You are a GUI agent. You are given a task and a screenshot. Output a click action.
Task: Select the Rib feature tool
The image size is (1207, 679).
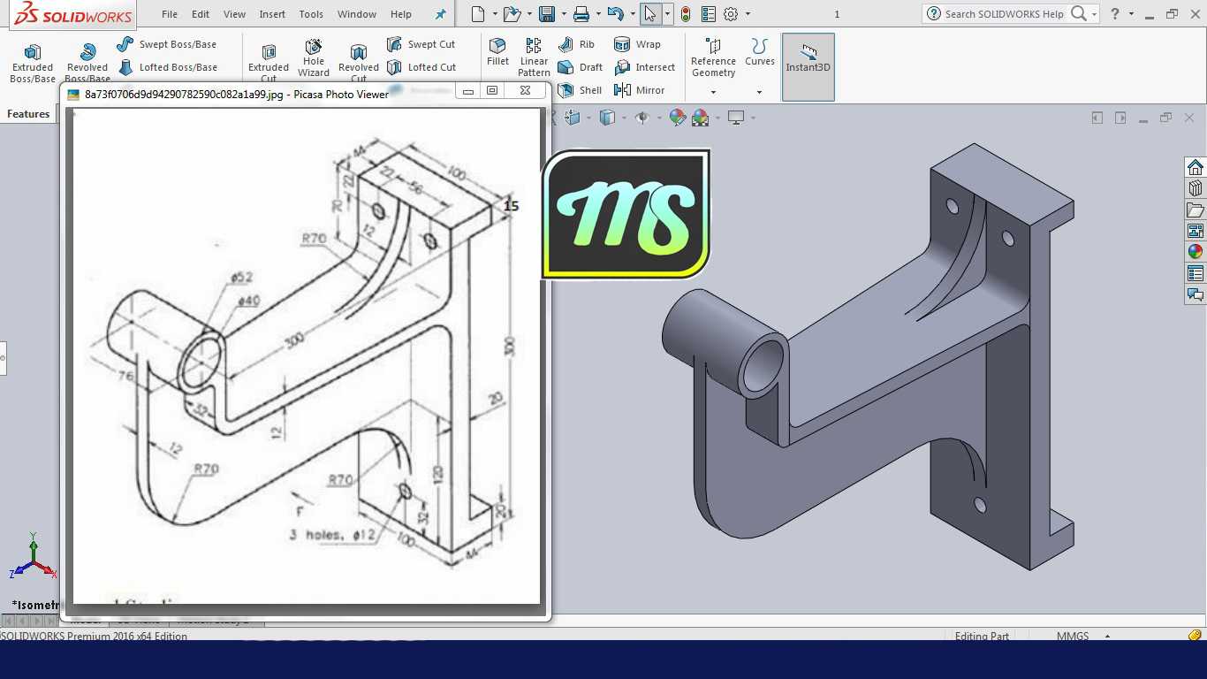577,44
